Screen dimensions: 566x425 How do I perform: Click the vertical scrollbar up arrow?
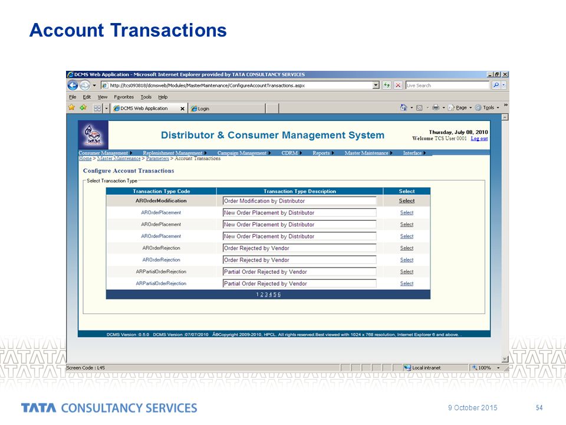[x=505, y=117]
